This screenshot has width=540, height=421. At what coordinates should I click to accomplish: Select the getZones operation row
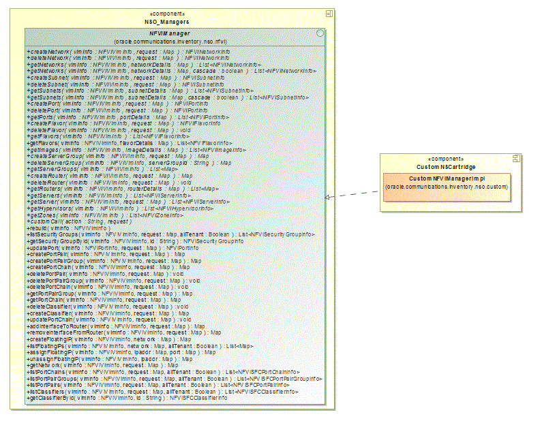105,215
